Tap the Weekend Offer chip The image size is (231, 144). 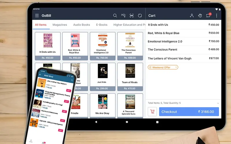[x=163, y=67]
